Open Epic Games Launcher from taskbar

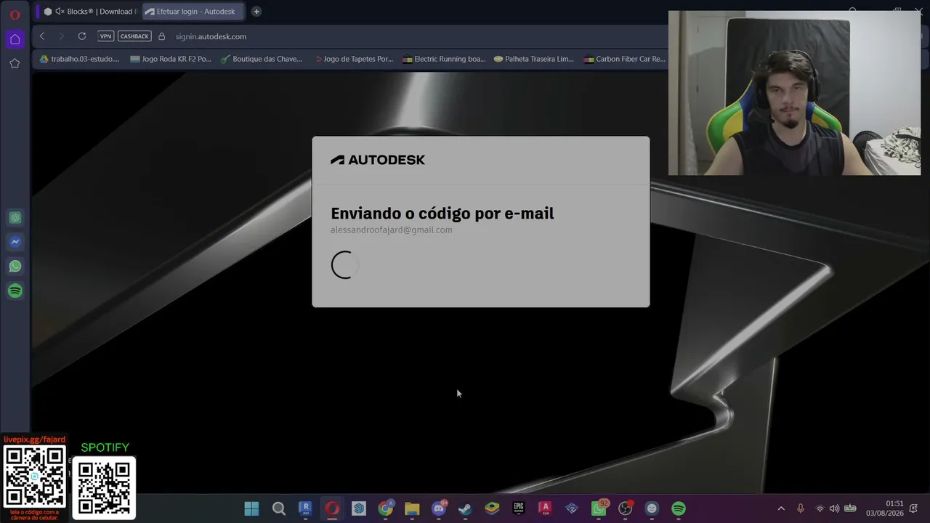[x=519, y=508]
